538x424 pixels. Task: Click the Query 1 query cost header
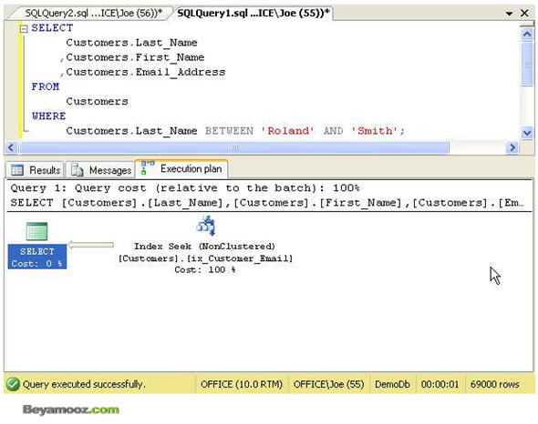coord(185,188)
